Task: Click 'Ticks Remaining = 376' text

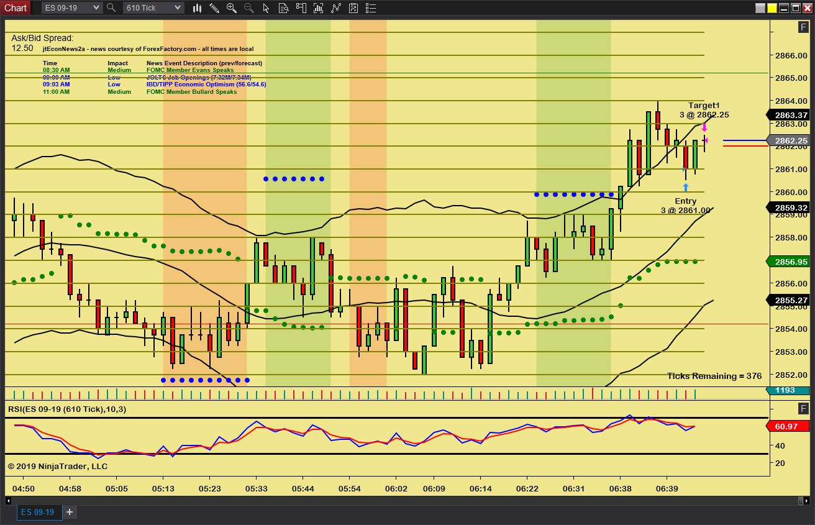Action: tap(714, 376)
